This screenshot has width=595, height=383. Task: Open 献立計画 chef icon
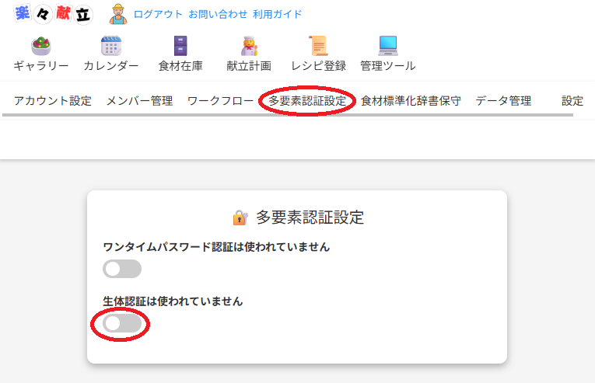click(x=250, y=46)
